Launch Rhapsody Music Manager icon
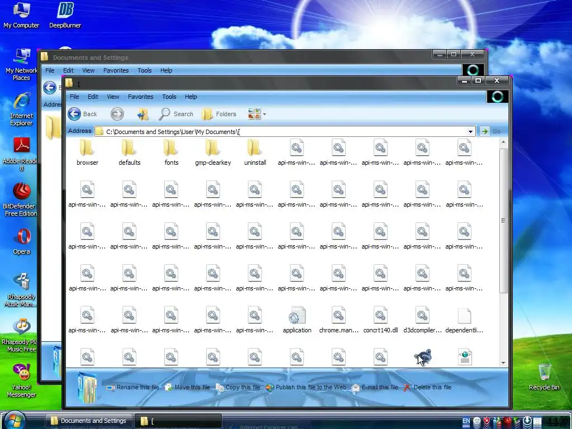Image resolution: width=572 pixels, height=429 pixels. click(21, 290)
